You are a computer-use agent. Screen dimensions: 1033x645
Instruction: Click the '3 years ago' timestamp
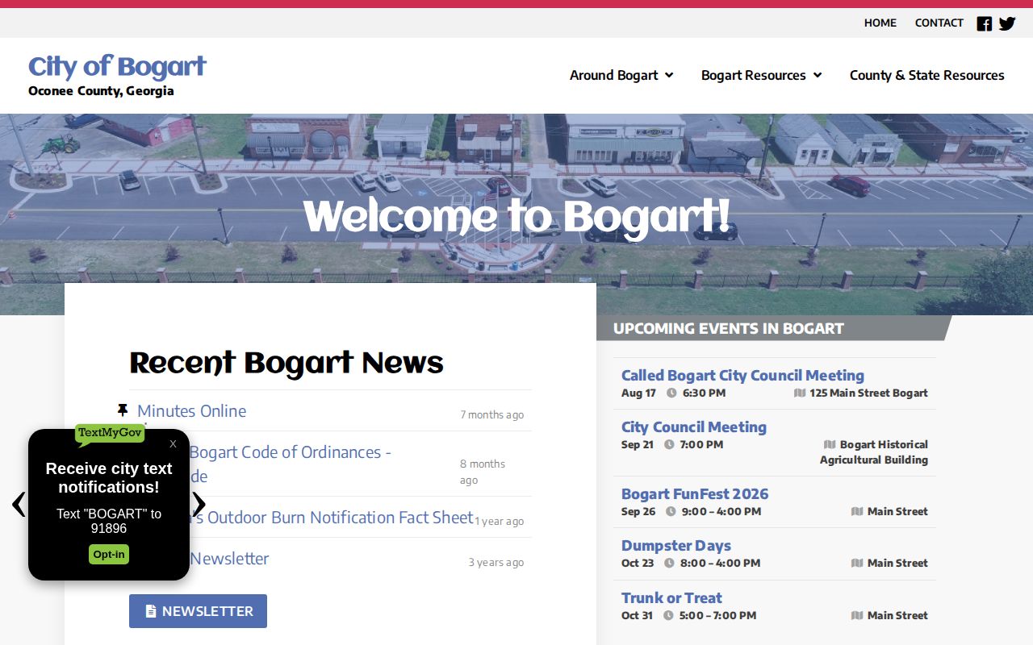(x=496, y=563)
